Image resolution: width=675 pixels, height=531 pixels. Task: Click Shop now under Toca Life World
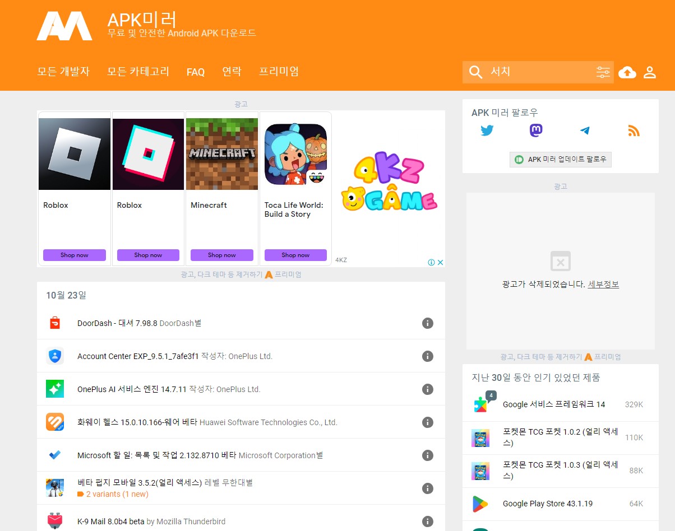tap(295, 255)
